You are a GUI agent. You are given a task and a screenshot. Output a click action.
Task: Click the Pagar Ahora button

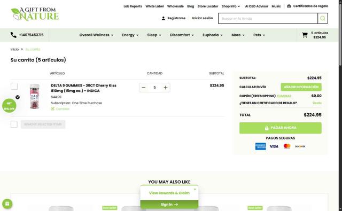(x=280, y=128)
